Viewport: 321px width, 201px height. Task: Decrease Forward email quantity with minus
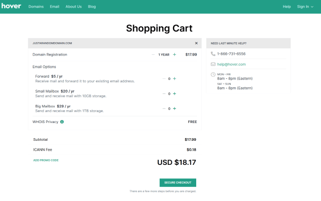(x=164, y=79)
